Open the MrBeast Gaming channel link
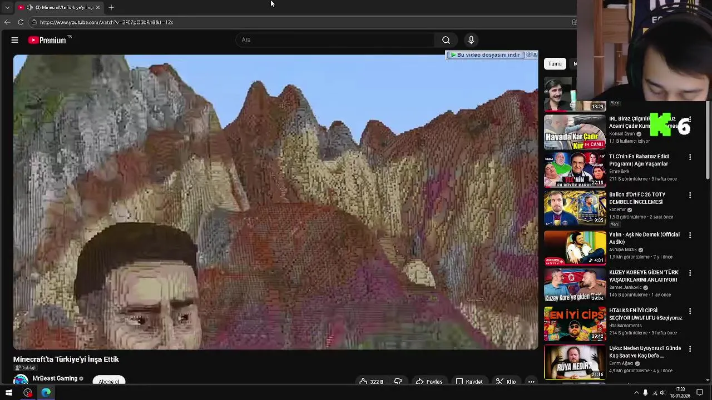 (55, 378)
